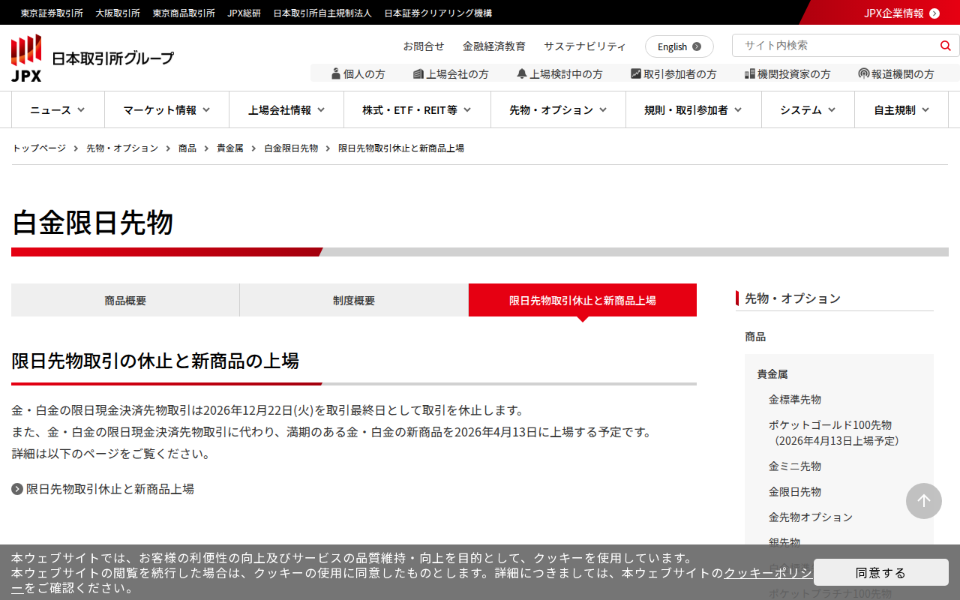Go to 白金限日先物 in breadcrumb
Screen dimensions: 960x600
291,148
